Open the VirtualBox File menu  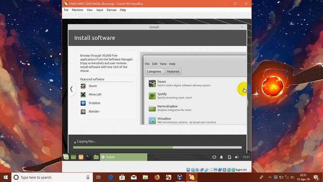point(66,10)
